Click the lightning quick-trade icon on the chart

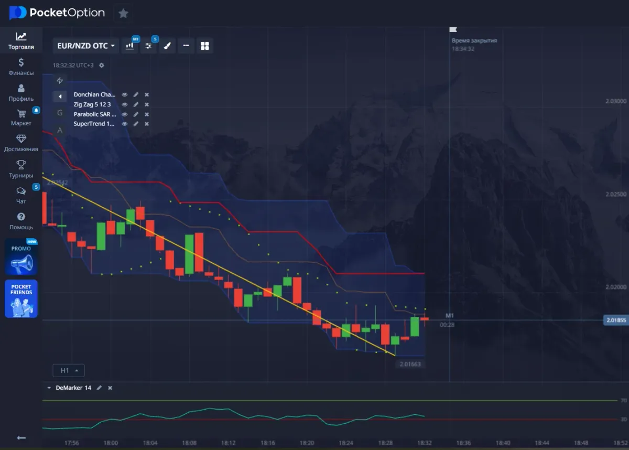point(60,80)
